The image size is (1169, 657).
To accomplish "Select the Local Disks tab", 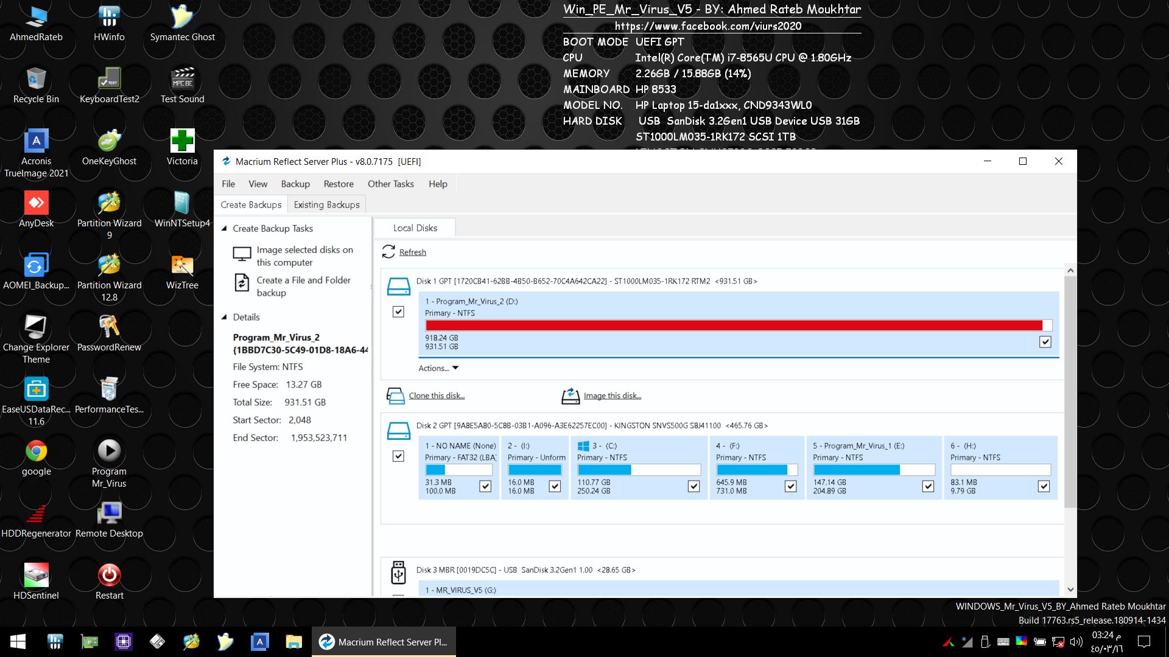I will 415,228.
